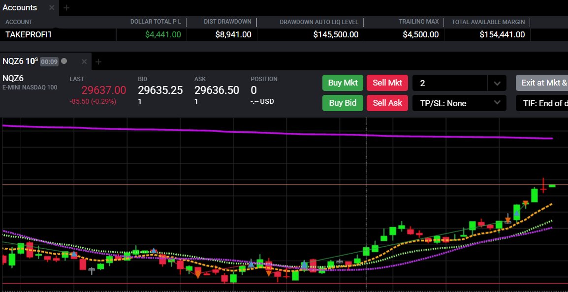This screenshot has width=568, height=292.
Task: Click the $145,500.00 liquidation level value
Action: [336, 35]
